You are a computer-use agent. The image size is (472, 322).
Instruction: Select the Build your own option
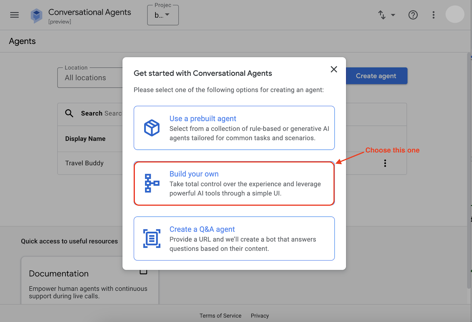click(x=234, y=183)
